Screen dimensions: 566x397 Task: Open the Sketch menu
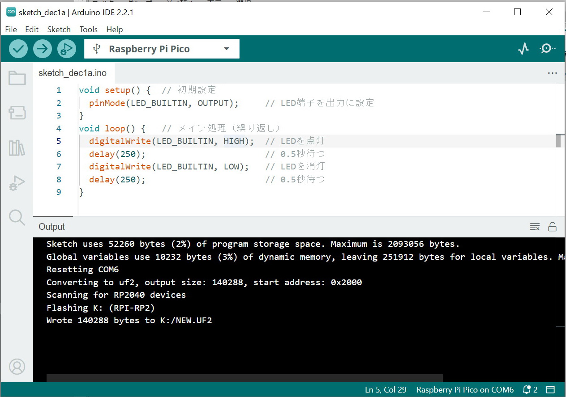coord(59,30)
